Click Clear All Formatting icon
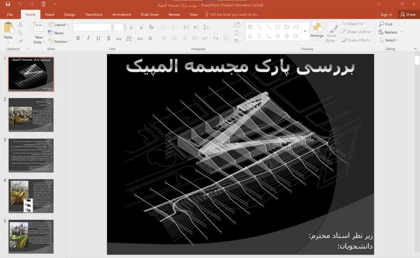Image resolution: width=420 pixels, height=258 pixels. [x=151, y=27]
